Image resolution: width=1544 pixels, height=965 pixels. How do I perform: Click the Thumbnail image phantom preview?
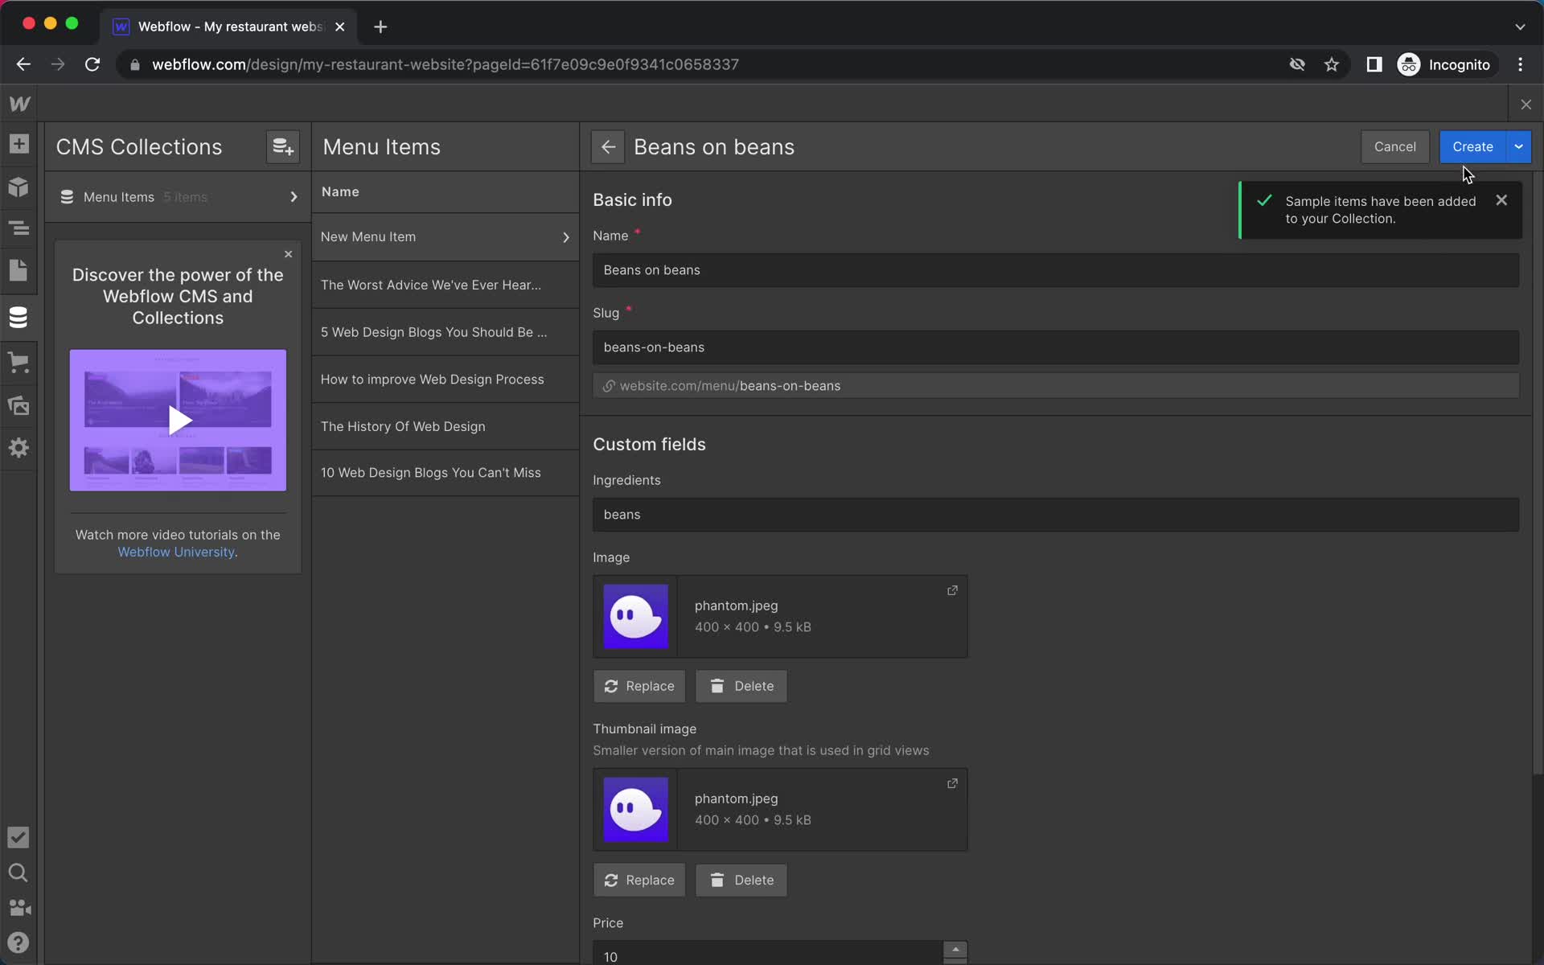635,809
